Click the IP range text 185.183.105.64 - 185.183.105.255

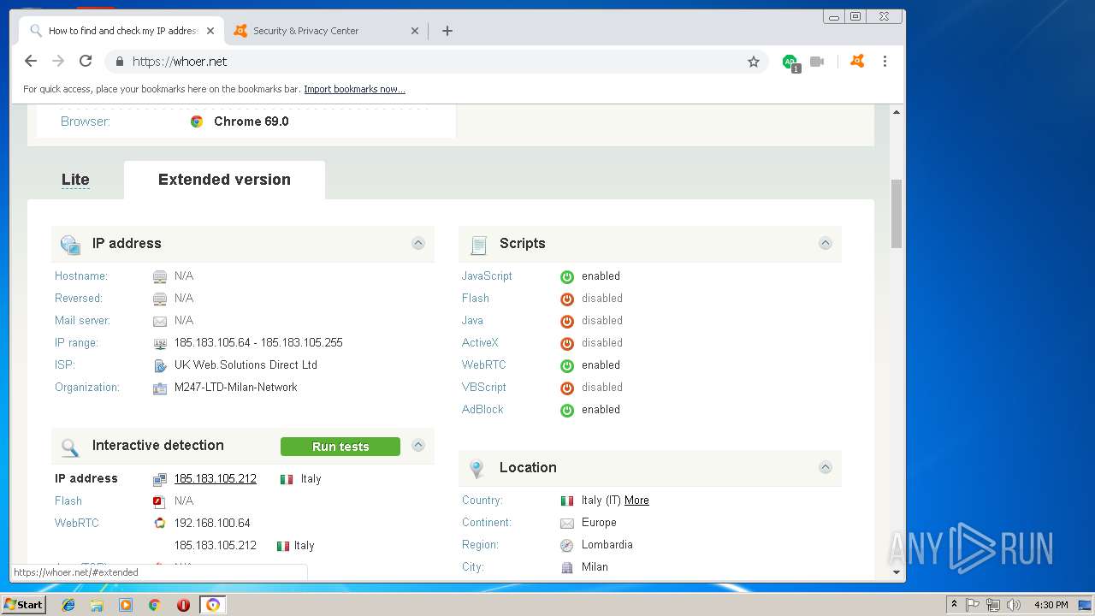[x=258, y=342]
